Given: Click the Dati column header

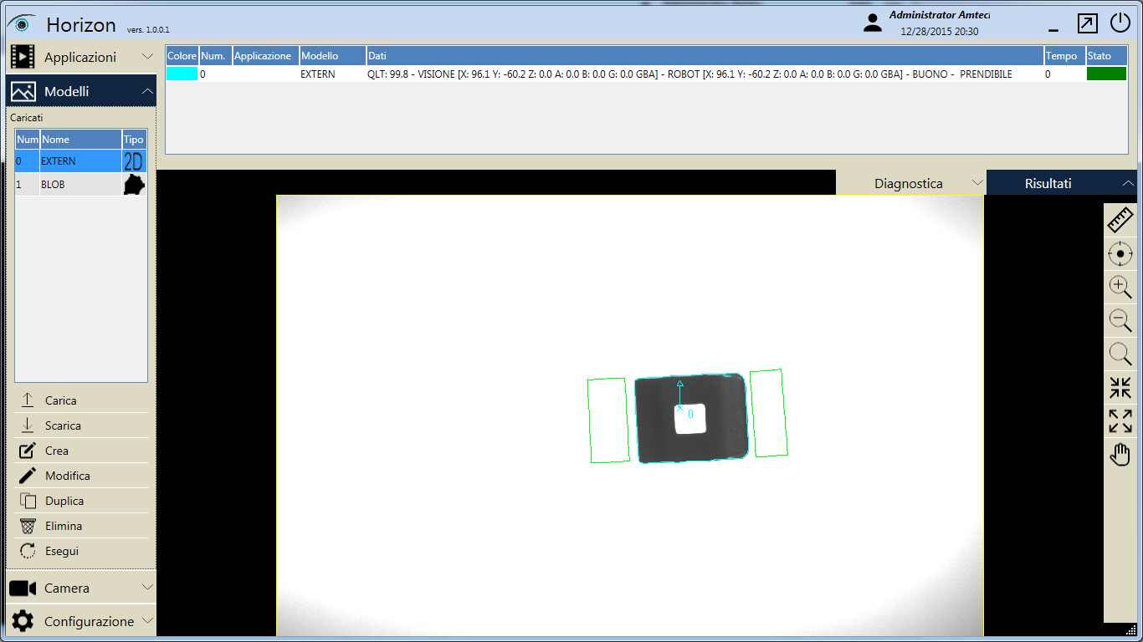Looking at the screenshot, I should (704, 56).
